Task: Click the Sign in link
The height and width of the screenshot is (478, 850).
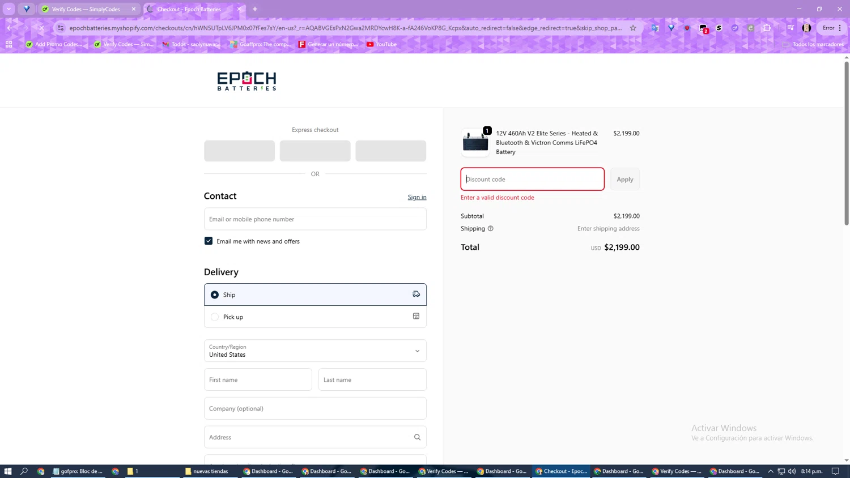Action: (x=417, y=197)
